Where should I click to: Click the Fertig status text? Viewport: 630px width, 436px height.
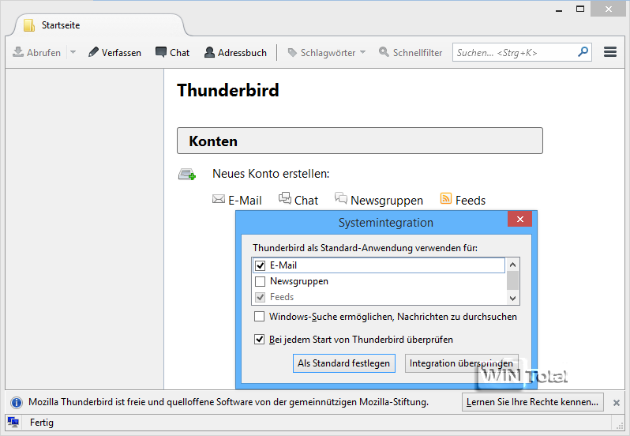41,423
